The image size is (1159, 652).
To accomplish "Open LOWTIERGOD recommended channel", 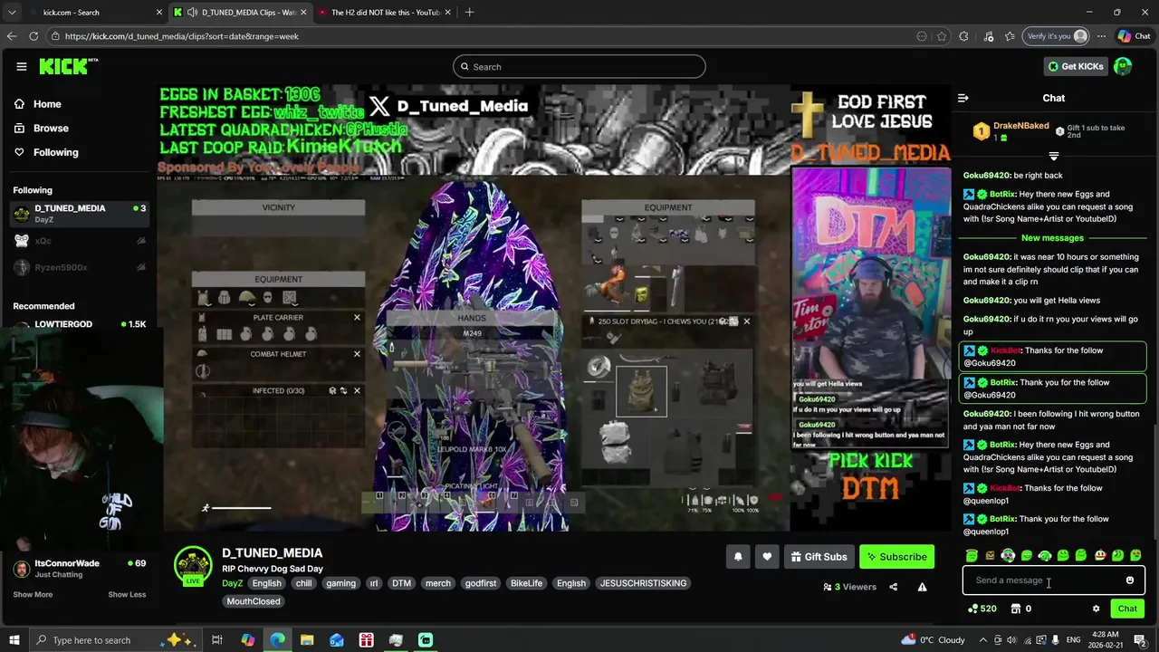I will pos(79,324).
